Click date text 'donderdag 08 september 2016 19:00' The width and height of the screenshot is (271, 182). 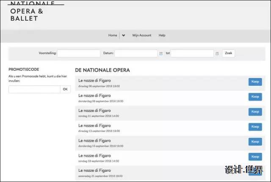(101, 101)
